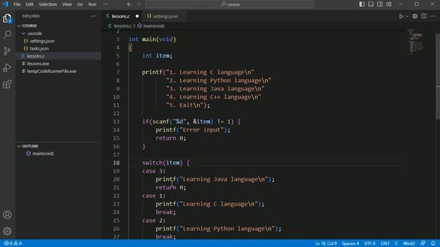Open the Search view in activity bar
The width and height of the screenshot is (440, 247).
point(8,34)
